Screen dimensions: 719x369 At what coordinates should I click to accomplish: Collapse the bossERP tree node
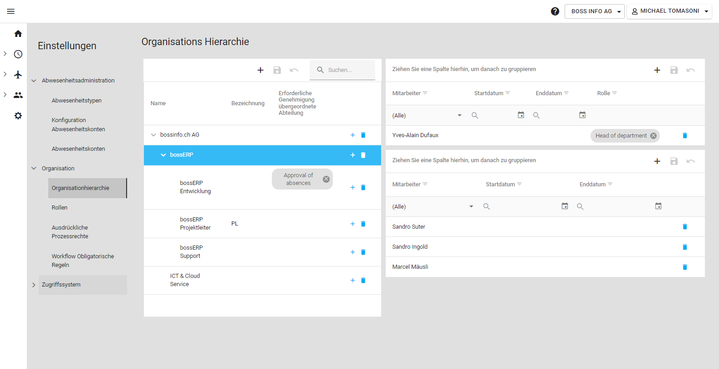point(163,155)
